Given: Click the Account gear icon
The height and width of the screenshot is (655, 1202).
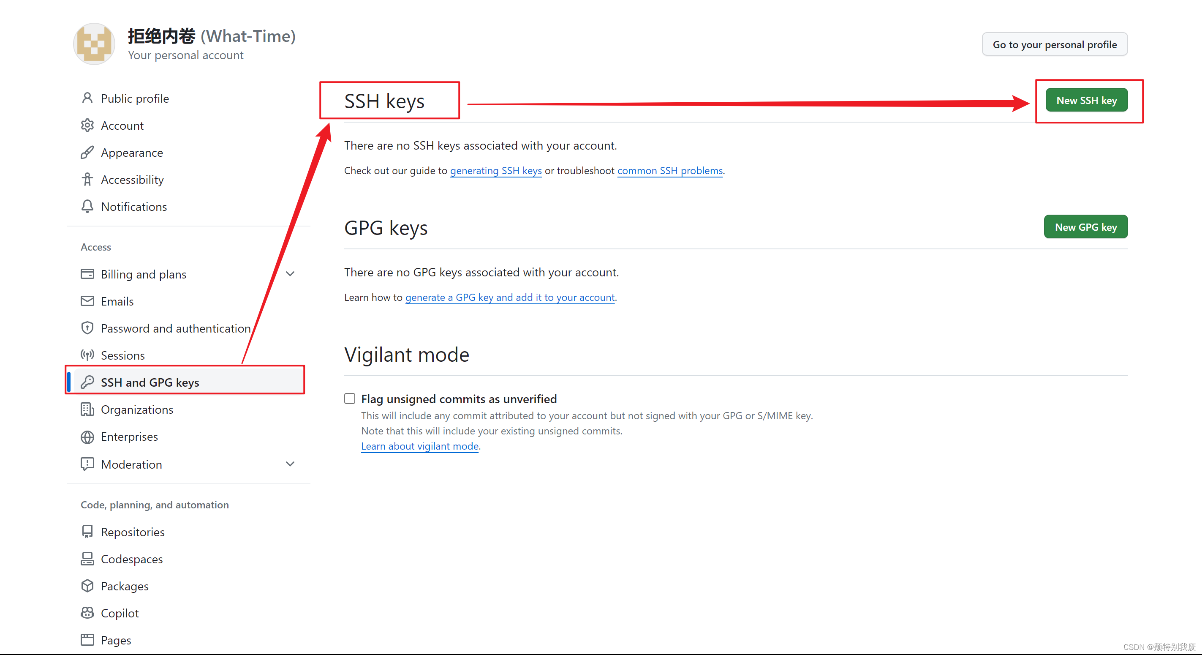Looking at the screenshot, I should [x=87, y=125].
